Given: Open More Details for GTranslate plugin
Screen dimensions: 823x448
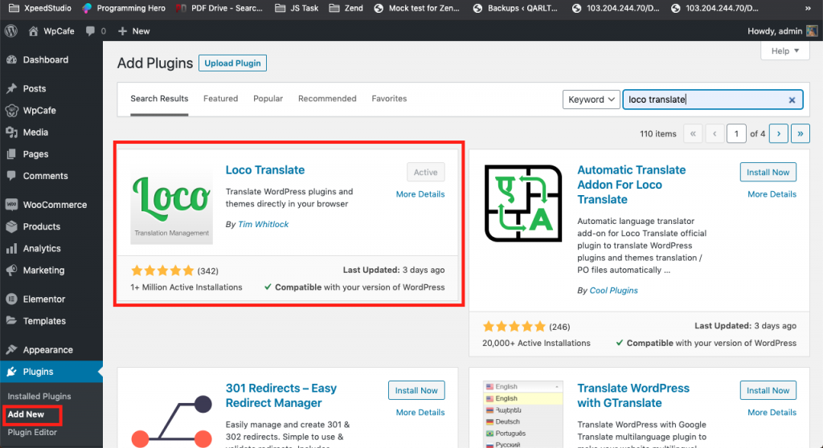Looking at the screenshot, I should pos(772,413).
